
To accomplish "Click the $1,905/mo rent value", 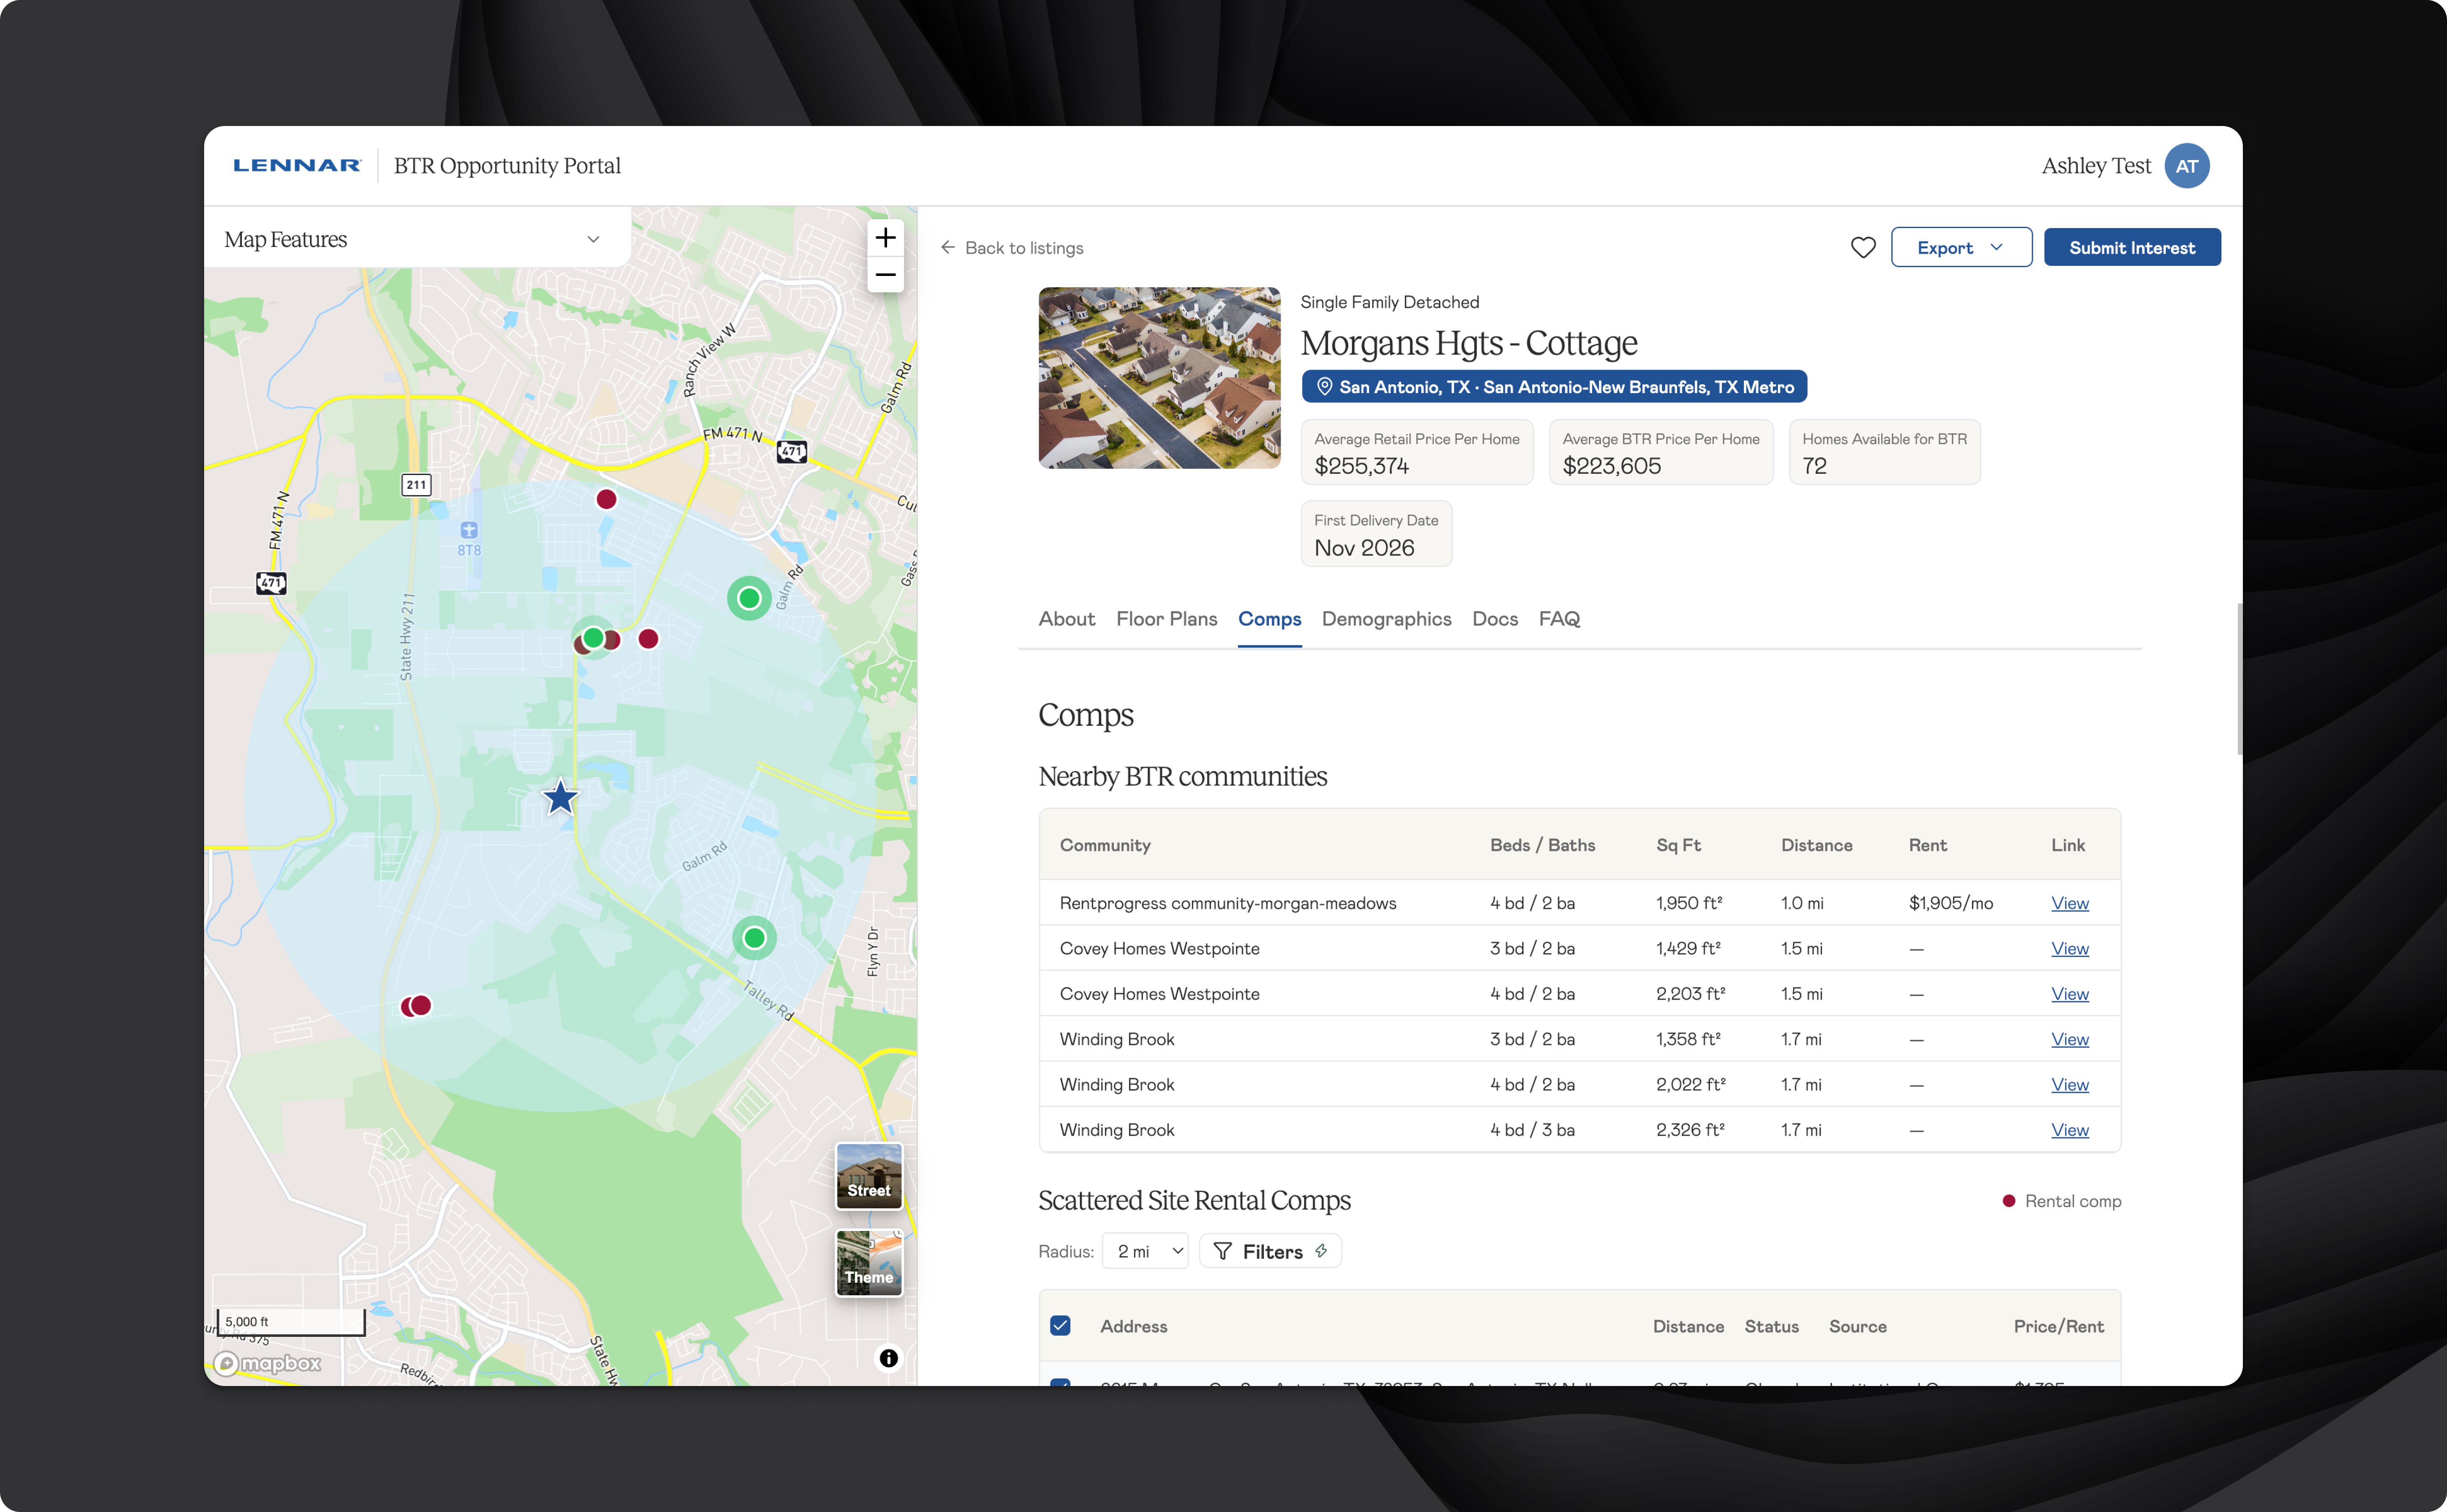I will (x=1950, y=903).
